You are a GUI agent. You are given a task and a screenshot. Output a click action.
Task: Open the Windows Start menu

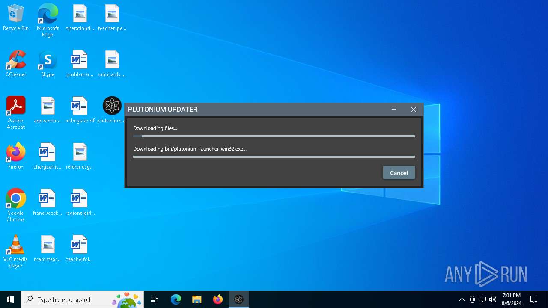(10, 299)
